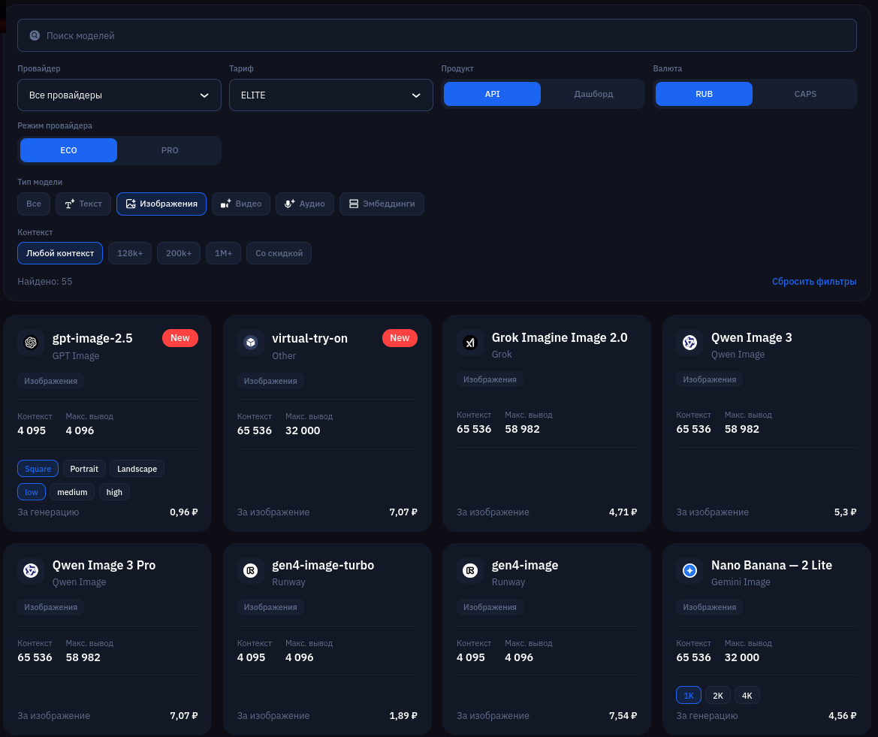Switch product to Дашборд
The image size is (878, 737).
point(593,94)
